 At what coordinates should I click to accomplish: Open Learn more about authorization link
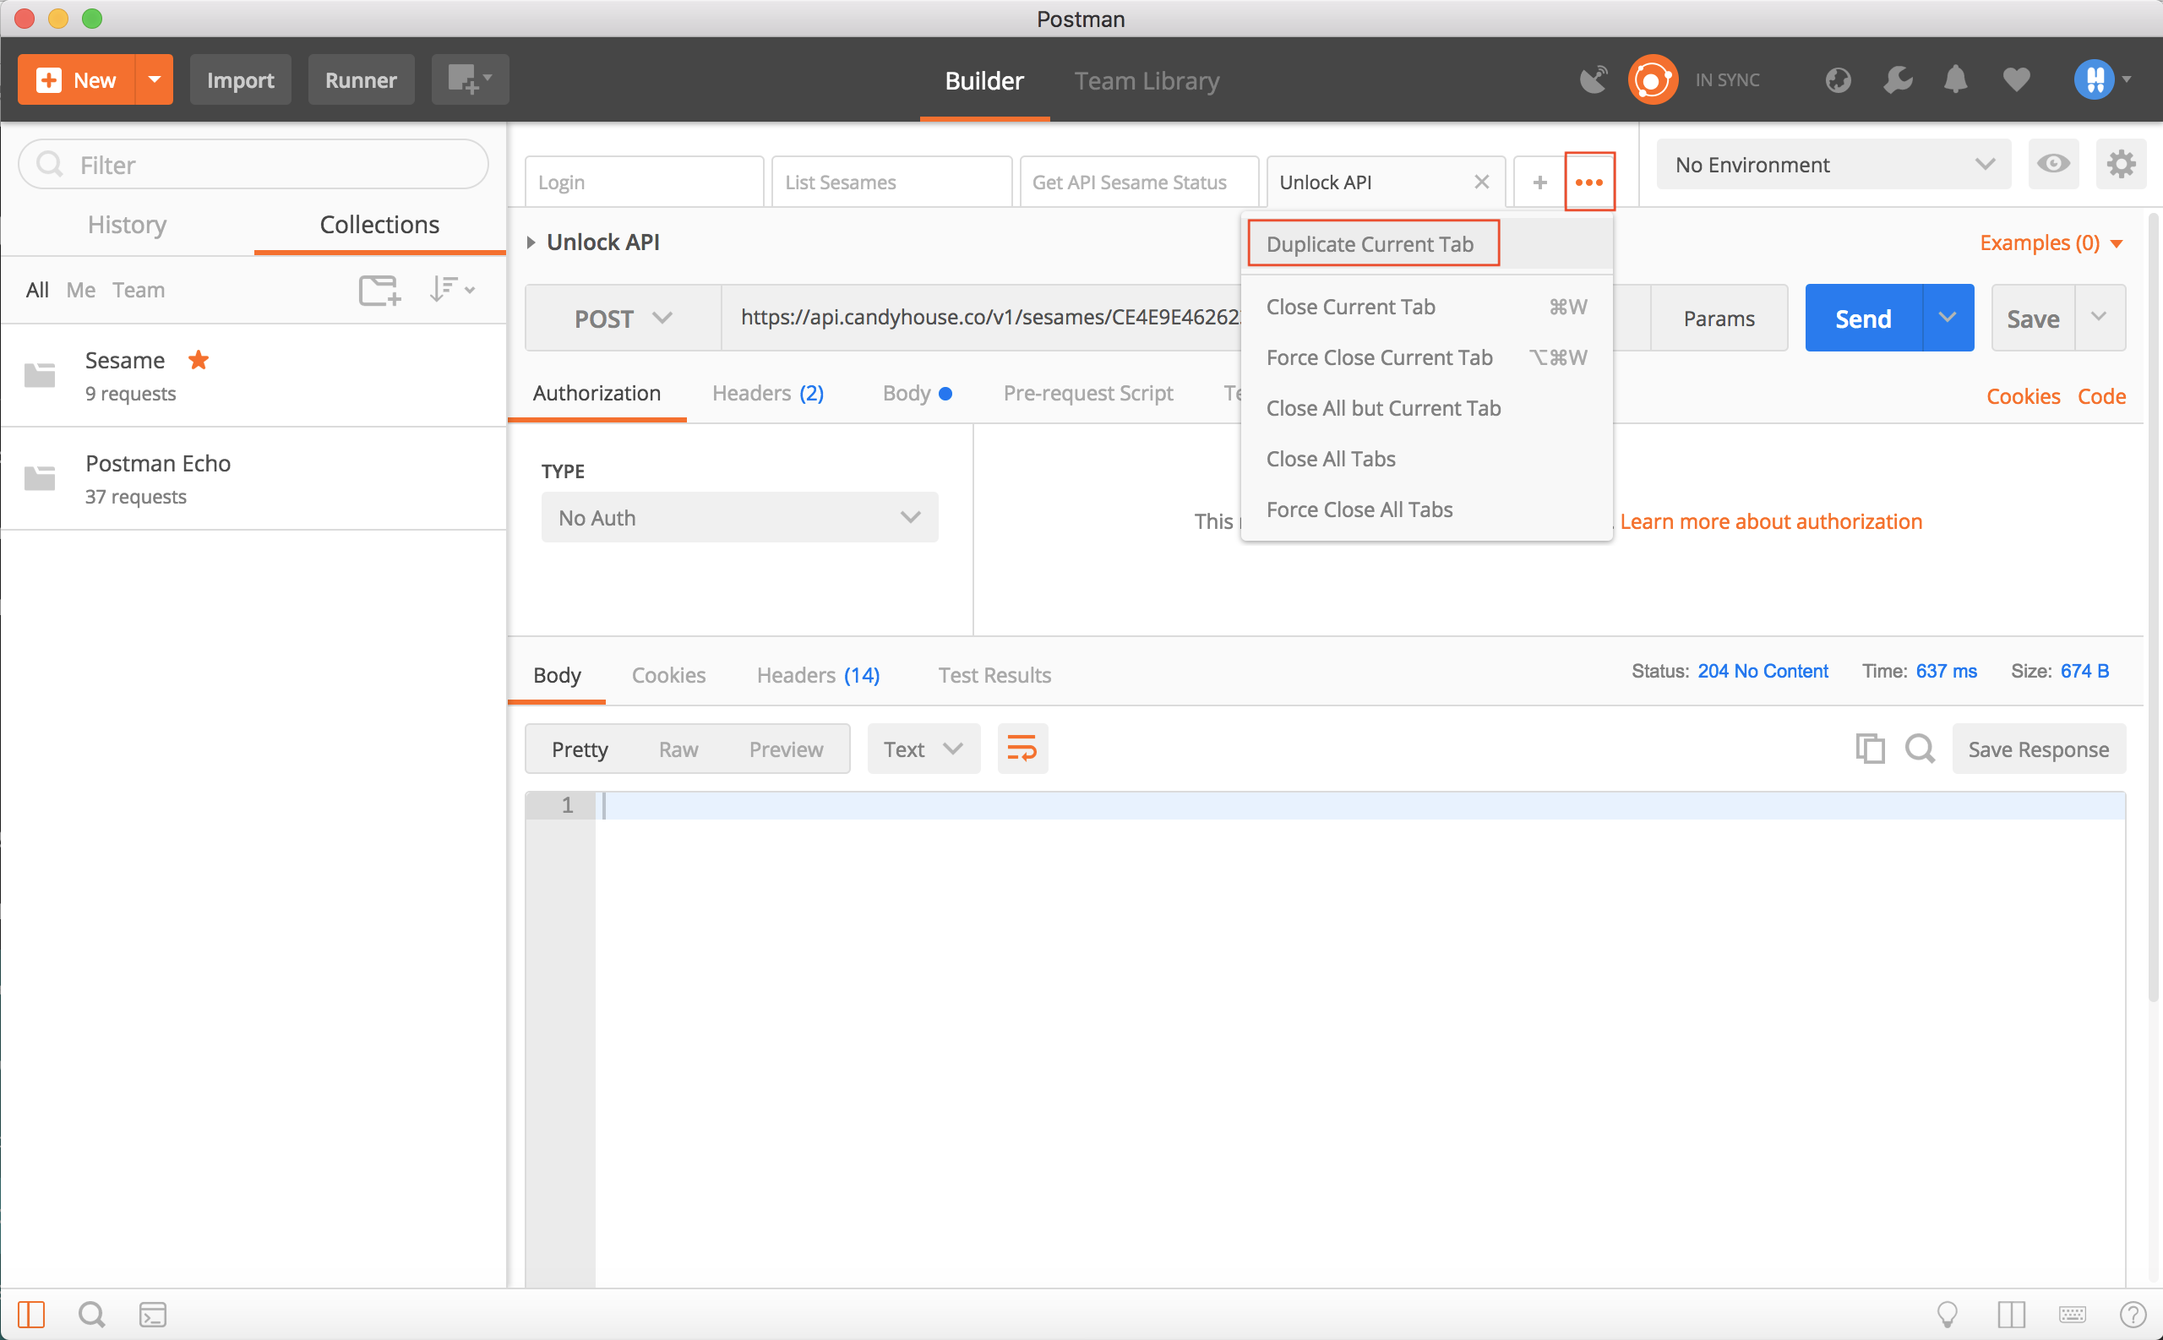[x=1770, y=521]
